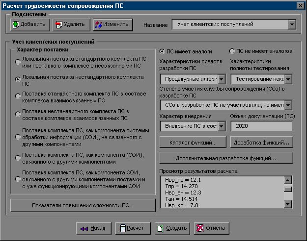The height and width of the screenshot is (241, 307).
Task: Cancel the dialog with Отмена
Action: point(212,228)
